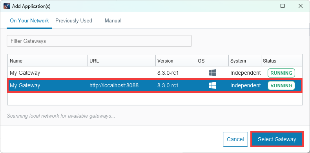Viewport: 310px width, 153px height.
Task: Click RUNNING status badge in first row
Action: pos(281,73)
